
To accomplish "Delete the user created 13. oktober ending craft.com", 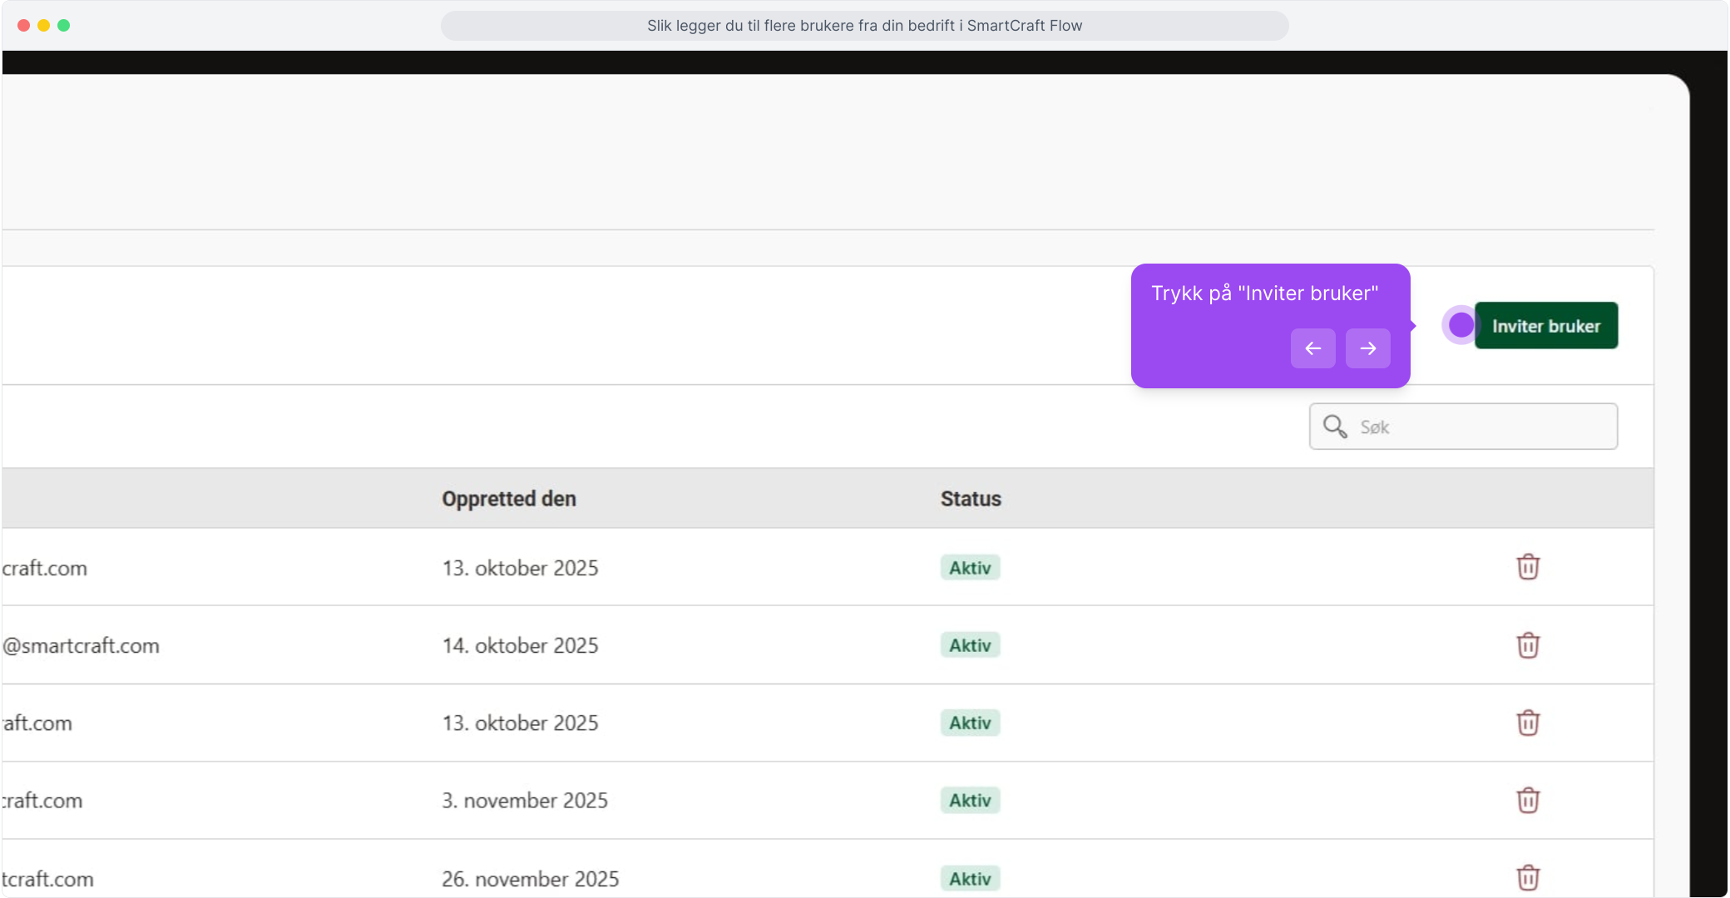I will (x=1528, y=567).
